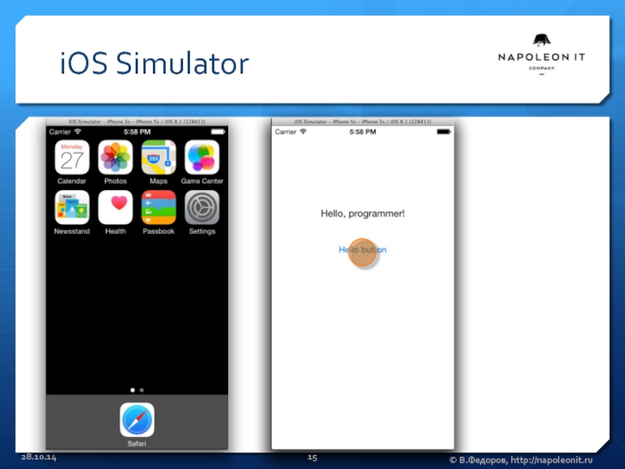The height and width of the screenshot is (469, 625).
Task: Click Wi-Fi icon in left simulator status bar
Action: [x=77, y=131]
